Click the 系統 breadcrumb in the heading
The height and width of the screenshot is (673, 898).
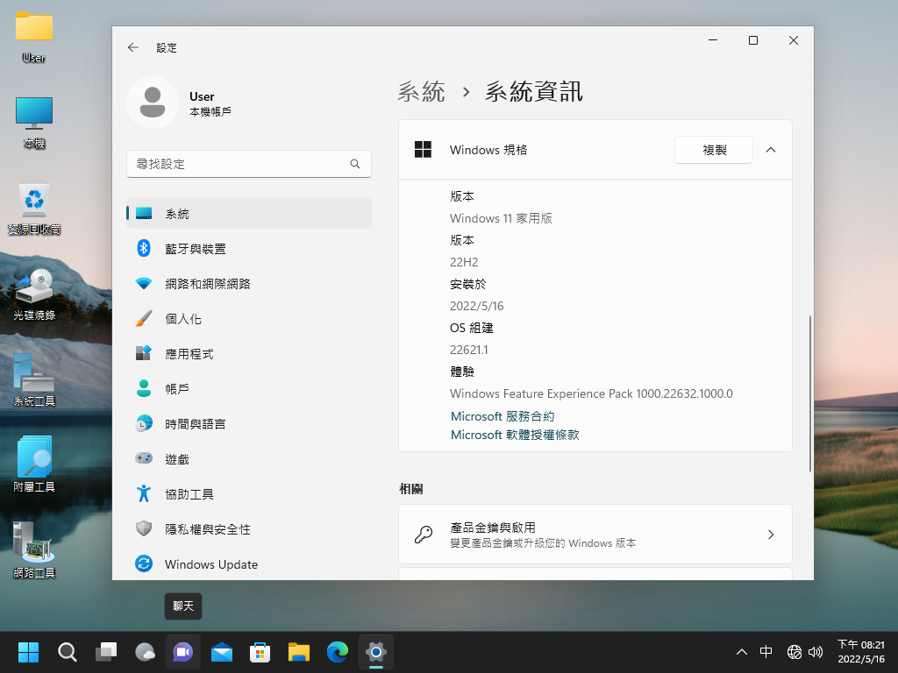pyautogui.click(x=422, y=91)
